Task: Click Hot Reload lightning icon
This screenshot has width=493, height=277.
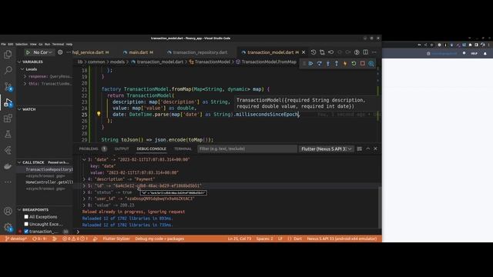Action: click(x=345, y=63)
